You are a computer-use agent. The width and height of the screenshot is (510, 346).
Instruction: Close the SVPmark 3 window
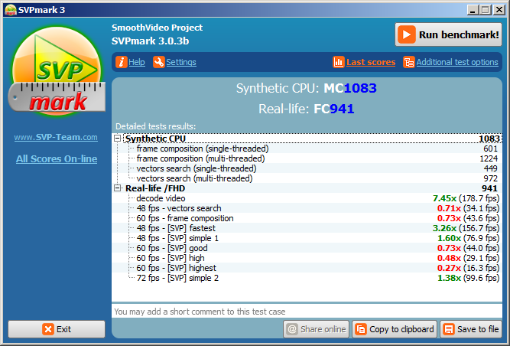[x=499, y=10]
